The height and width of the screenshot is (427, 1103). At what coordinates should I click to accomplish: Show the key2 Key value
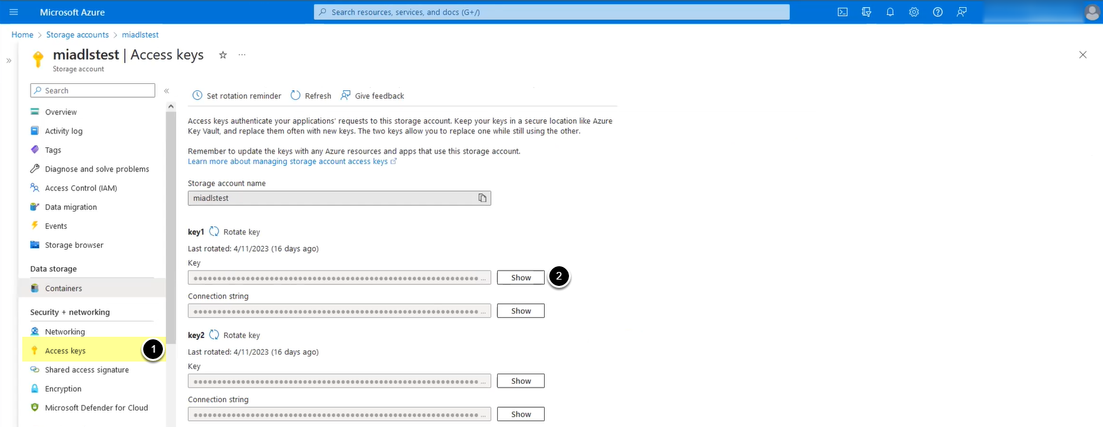521,381
